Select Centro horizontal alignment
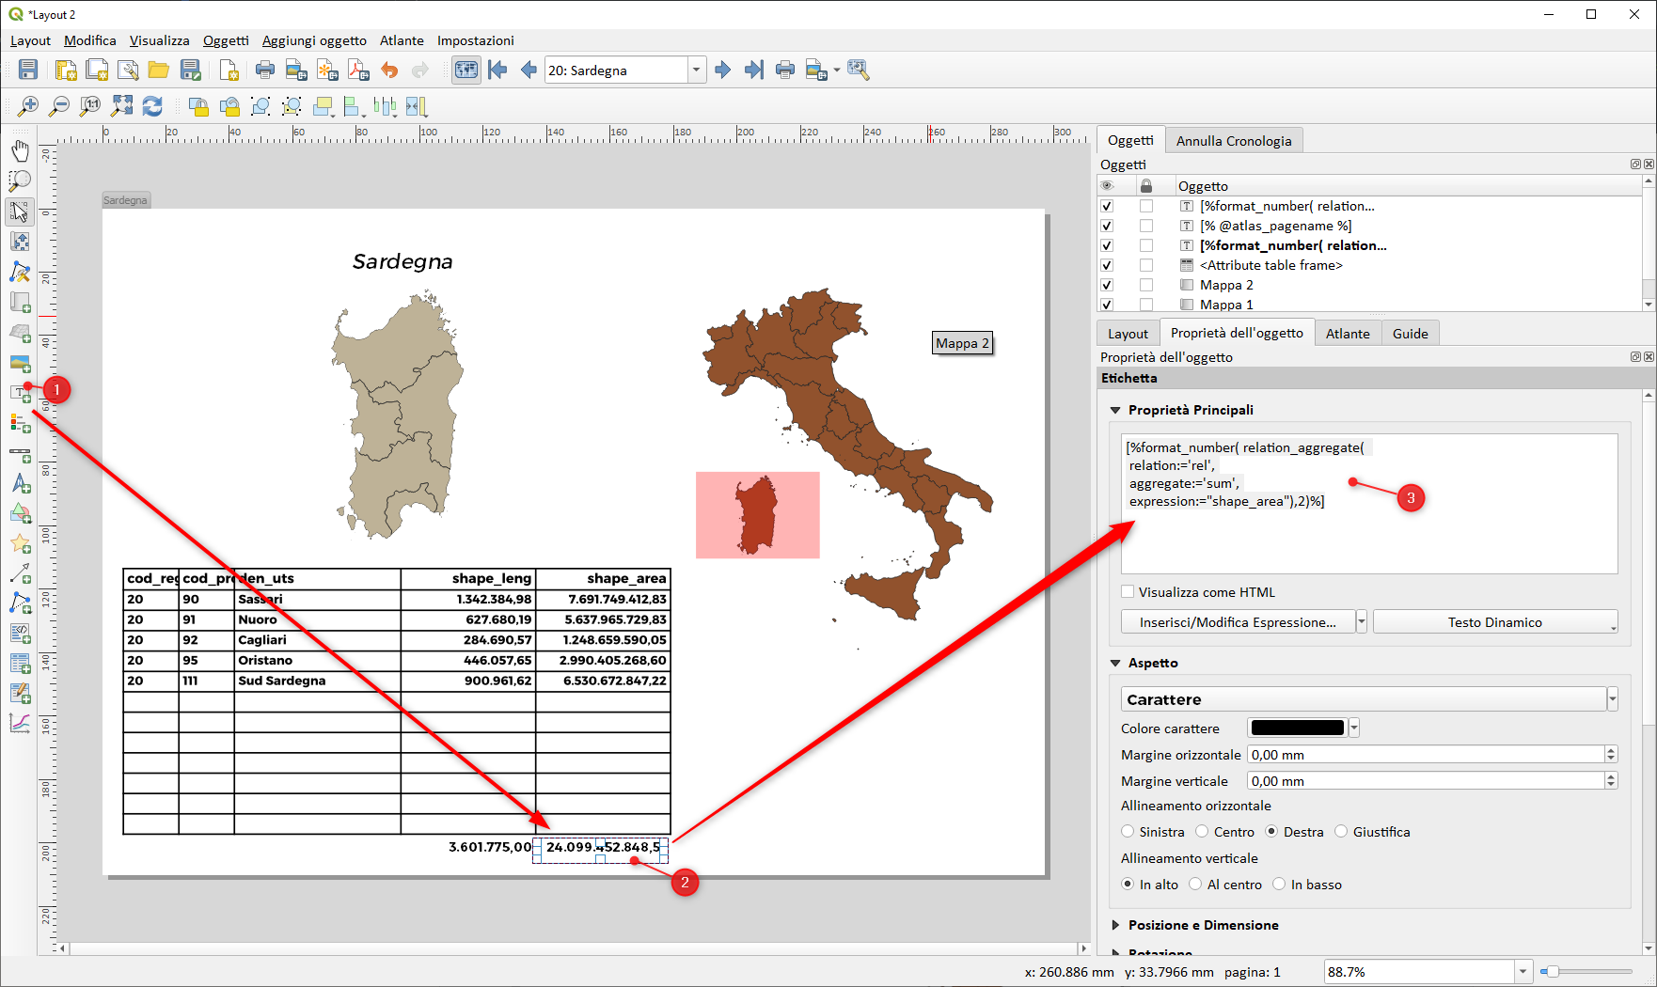Viewport: 1657px width, 987px height. coord(1202,832)
